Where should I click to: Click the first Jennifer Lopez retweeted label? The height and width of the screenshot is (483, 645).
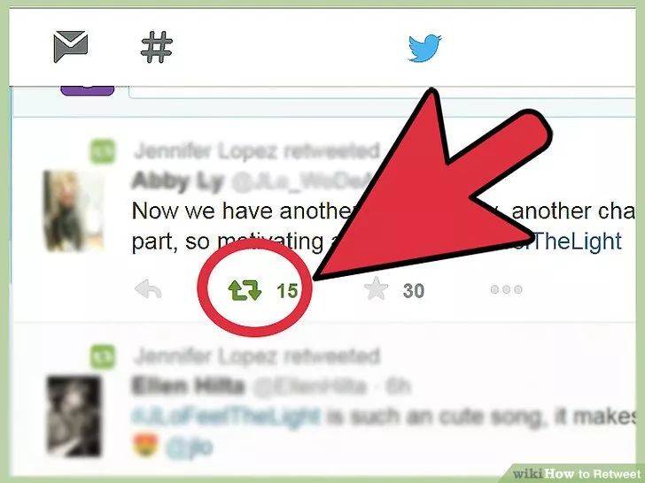coord(257,151)
